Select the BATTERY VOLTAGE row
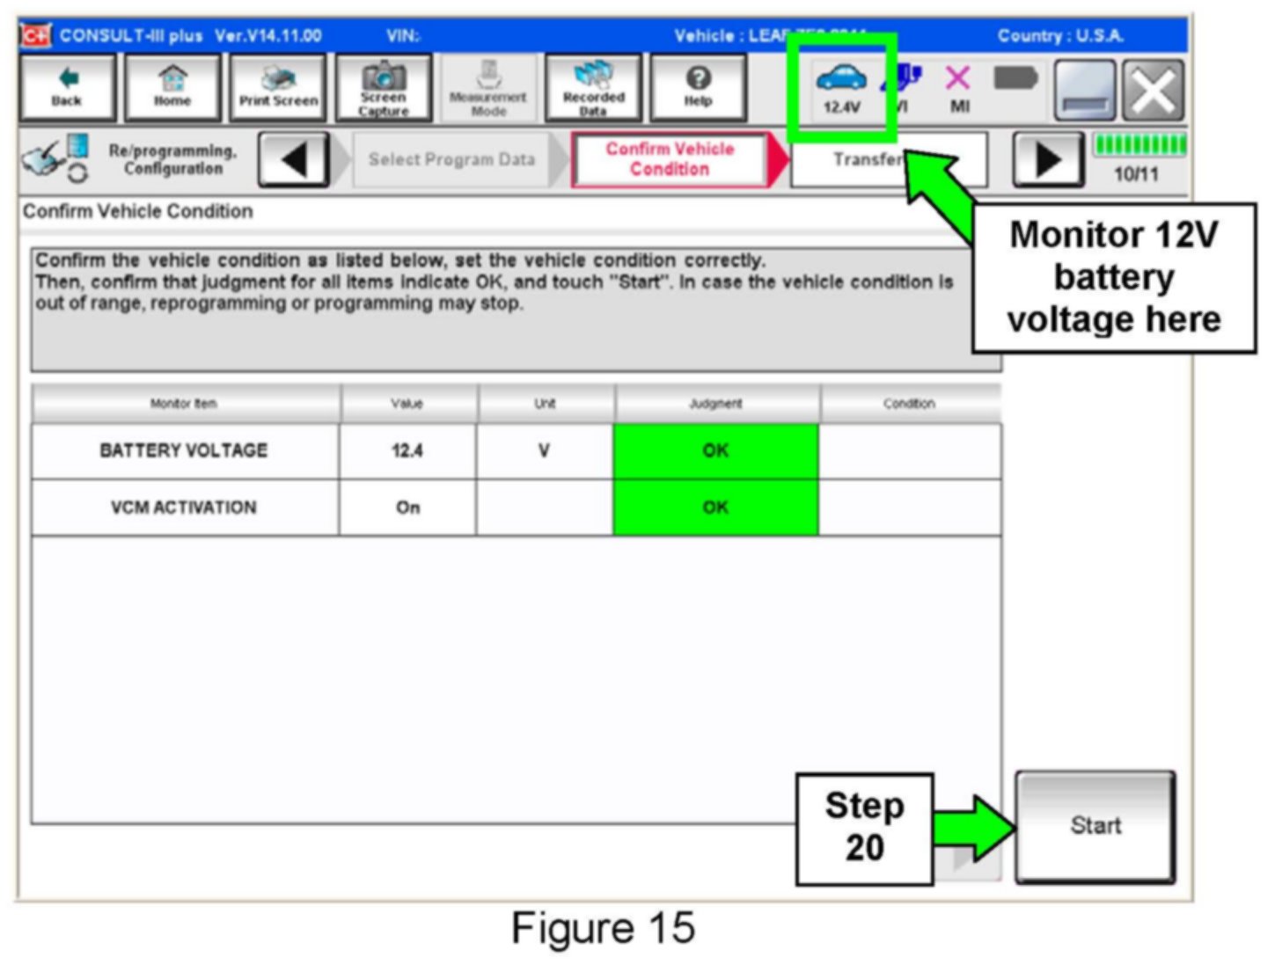 click(184, 450)
